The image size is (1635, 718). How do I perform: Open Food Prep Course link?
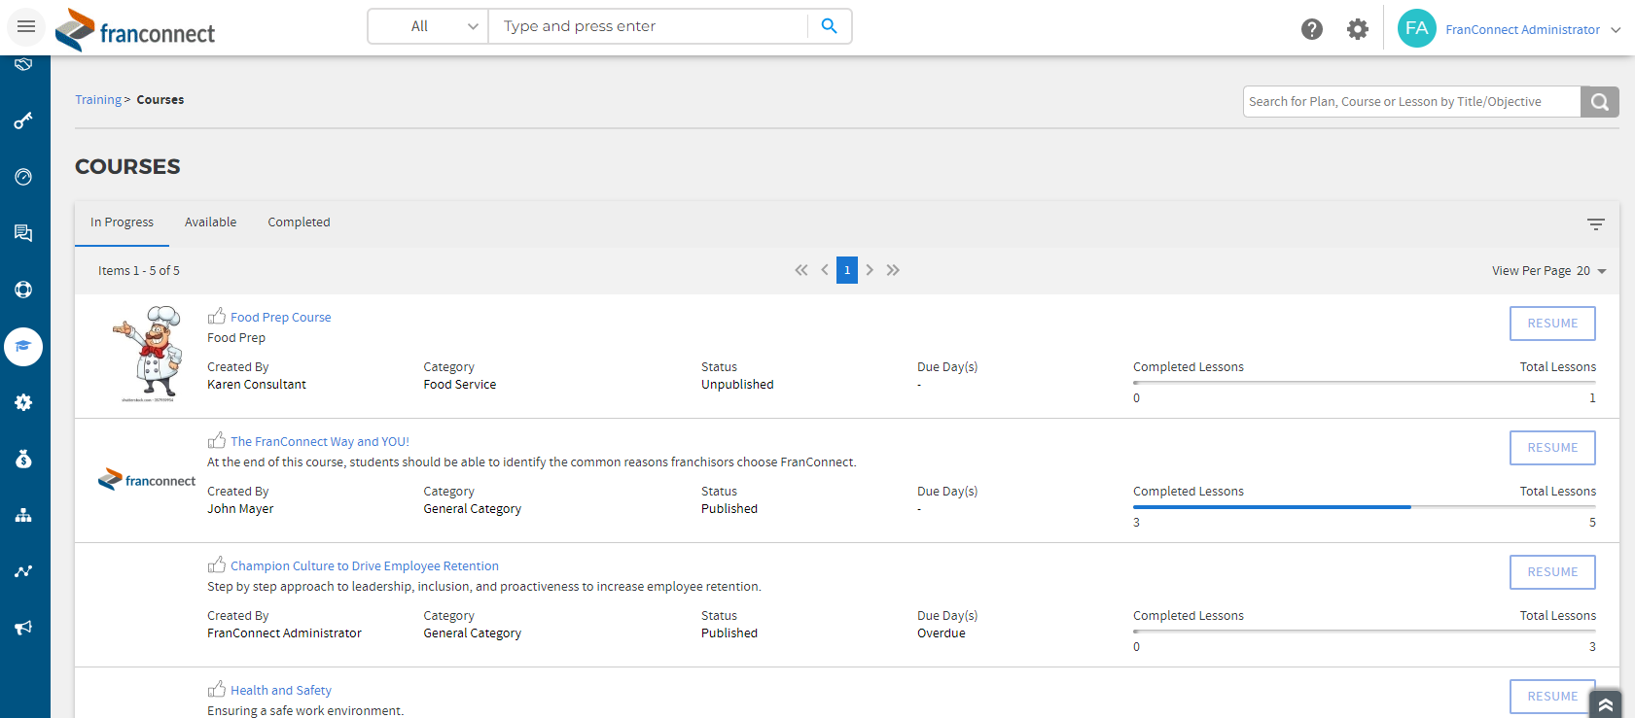pyautogui.click(x=280, y=318)
